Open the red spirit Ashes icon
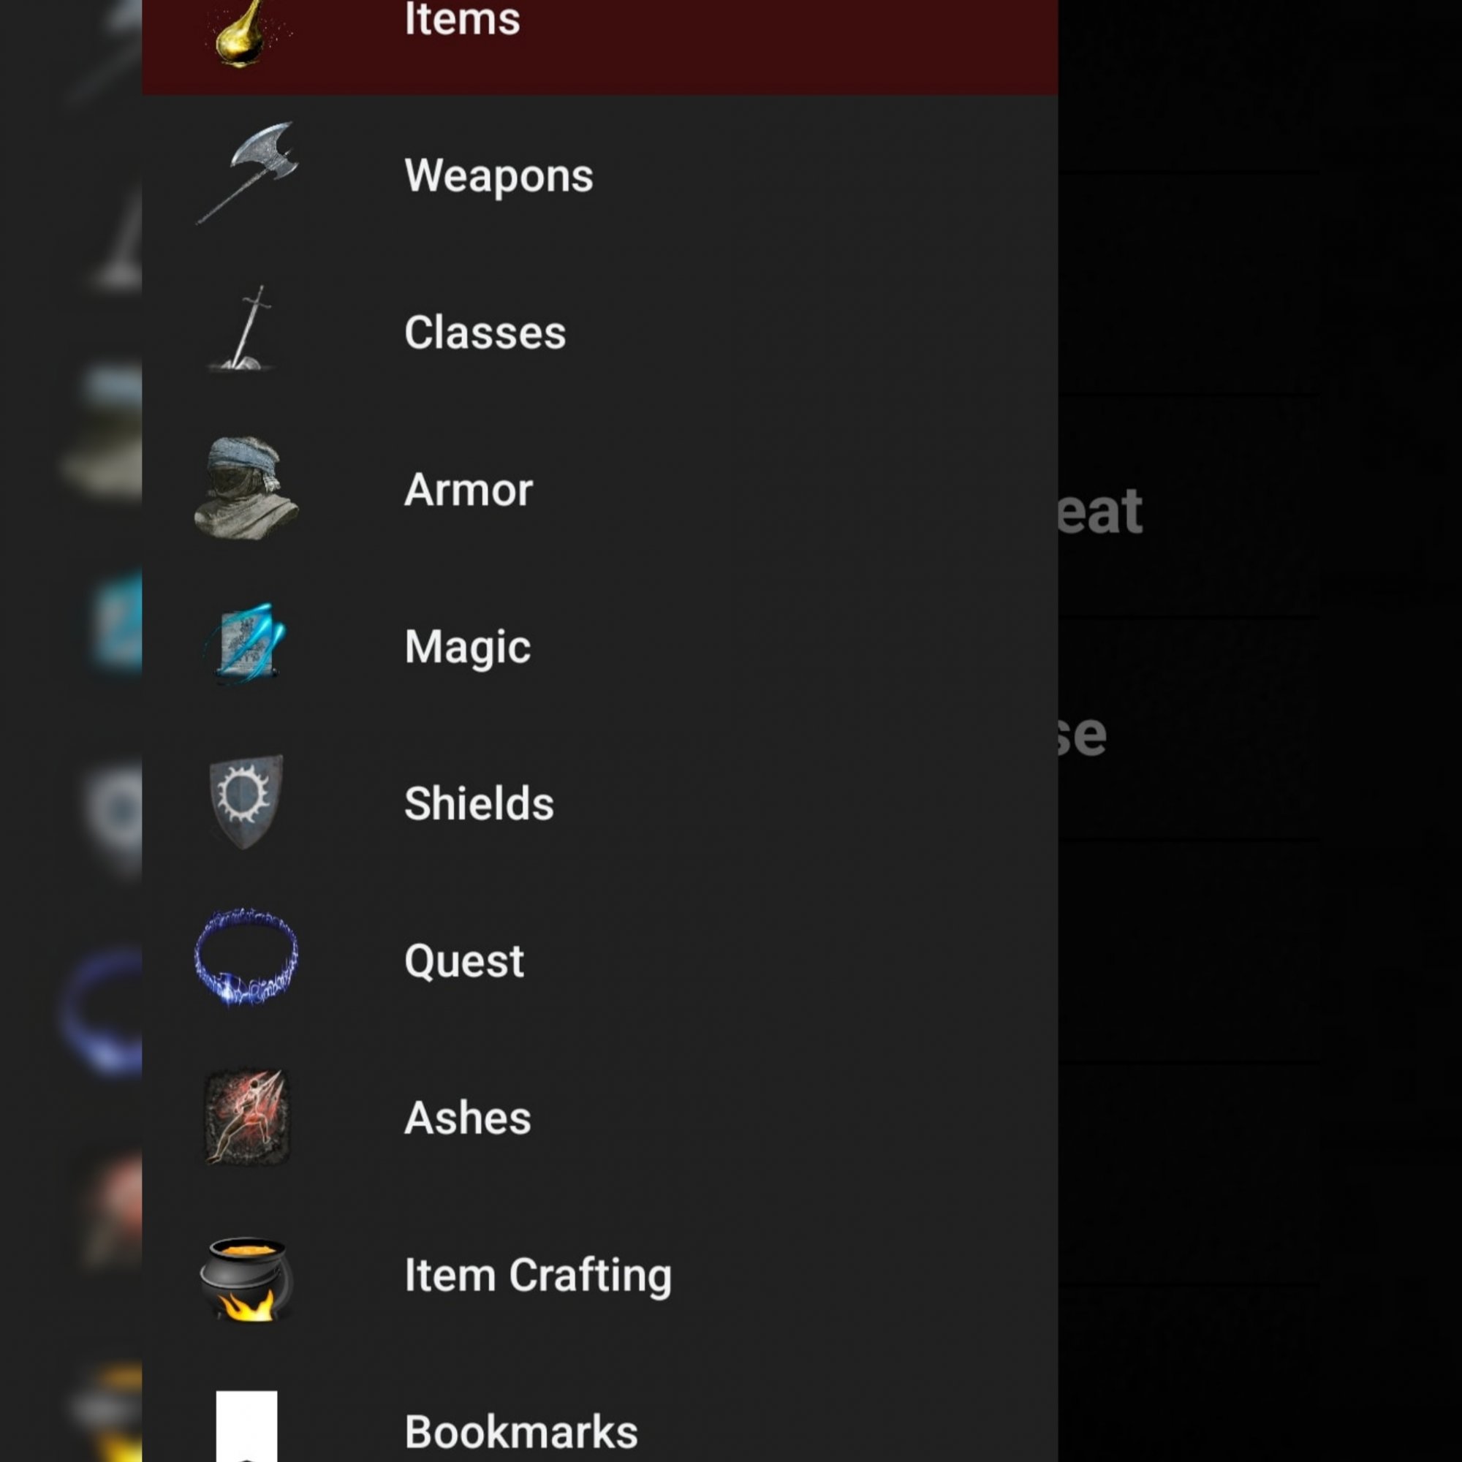Viewport: 1462px width, 1462px height. tap(246, 1117)
